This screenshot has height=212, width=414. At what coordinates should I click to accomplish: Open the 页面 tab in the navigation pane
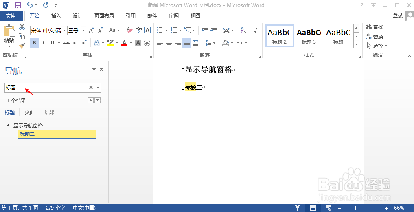(30, 113)
